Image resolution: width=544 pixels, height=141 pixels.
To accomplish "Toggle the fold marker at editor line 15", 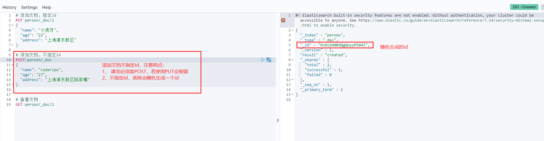I will [x=13, y=85].
